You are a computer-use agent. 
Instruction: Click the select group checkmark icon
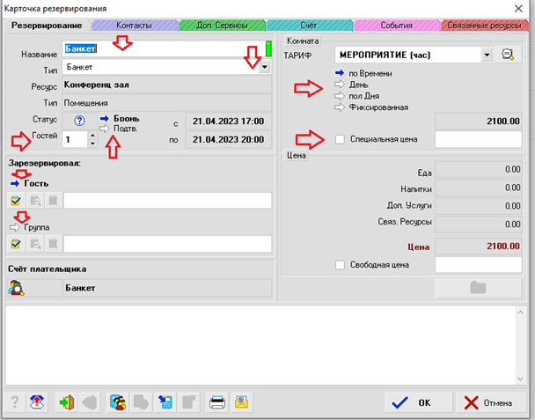coord(16,244)
